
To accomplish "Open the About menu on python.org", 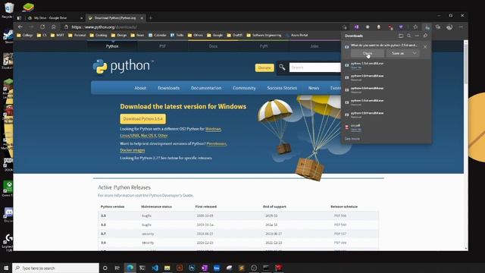I will tap(140, 88).
